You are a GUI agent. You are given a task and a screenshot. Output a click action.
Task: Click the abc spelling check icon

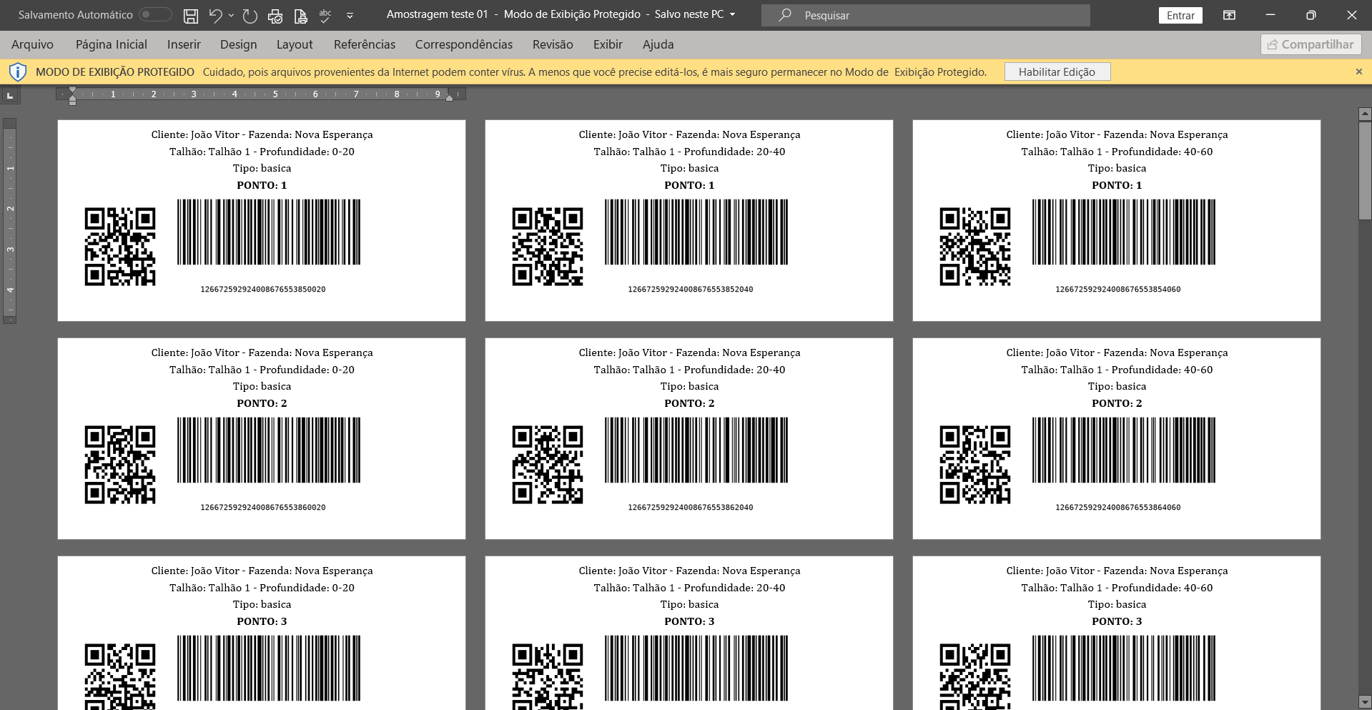325,15
